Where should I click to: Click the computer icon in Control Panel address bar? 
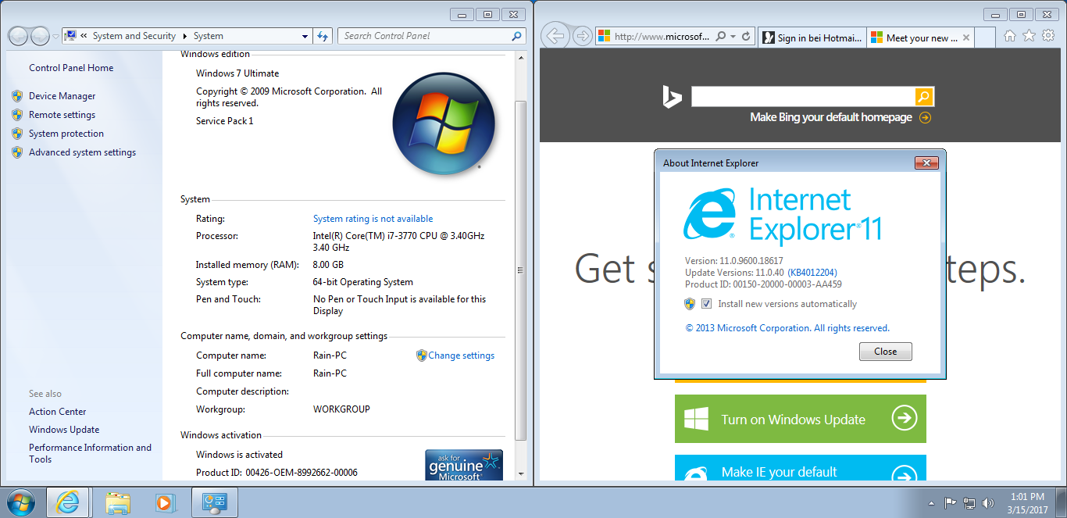pyautogui.click(x=70, y=36)
